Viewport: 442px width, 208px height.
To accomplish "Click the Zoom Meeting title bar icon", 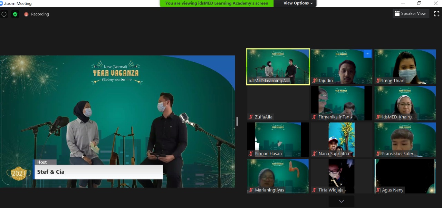I will pyautogui.click(x=2, y=3).
